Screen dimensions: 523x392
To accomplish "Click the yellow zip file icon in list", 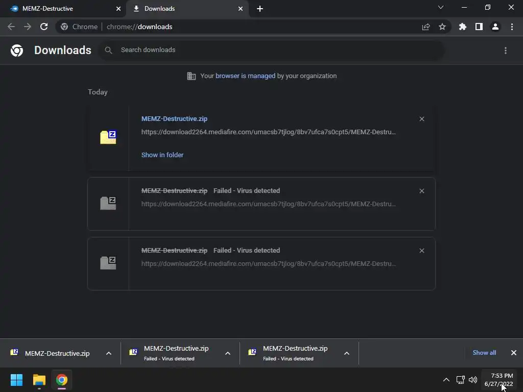I will pos(108,137).
